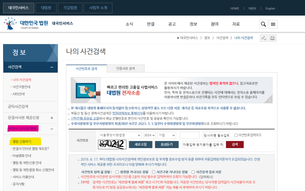Image resolution: width=305 pixels, height=191 pixels.
Task: Open 열람 등 제한결정 취소 신청안내
Action: click(33, 170)
